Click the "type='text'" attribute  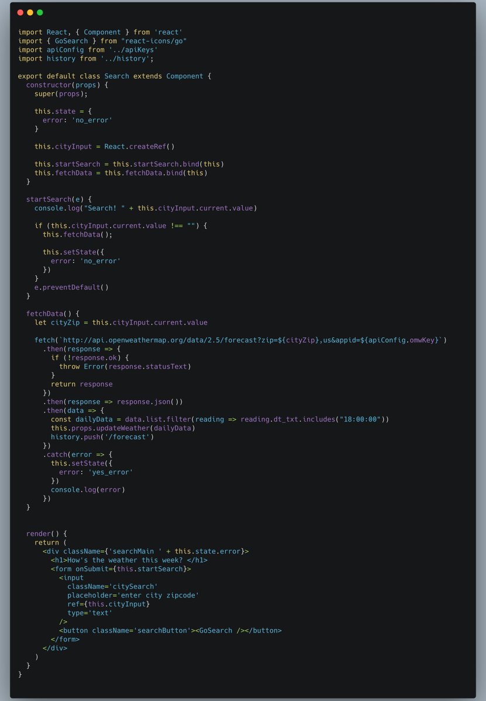click(x=89, y=613)
